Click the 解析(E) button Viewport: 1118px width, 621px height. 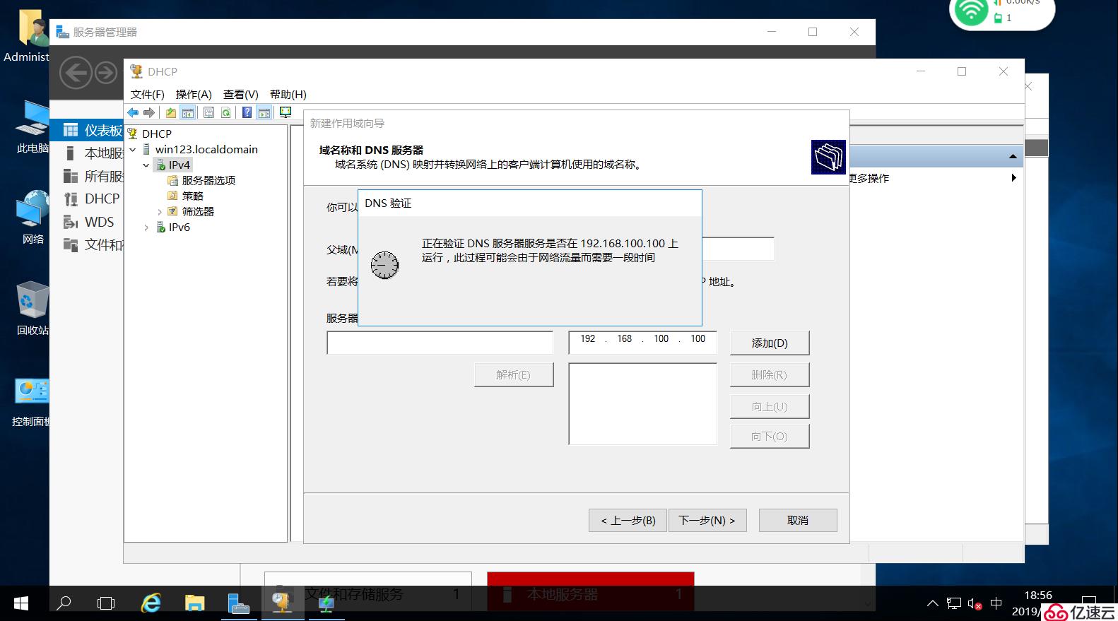pos(514,374)
